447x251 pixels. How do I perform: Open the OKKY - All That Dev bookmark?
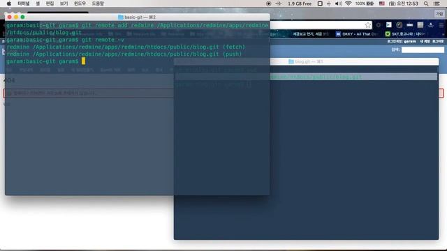357,34
